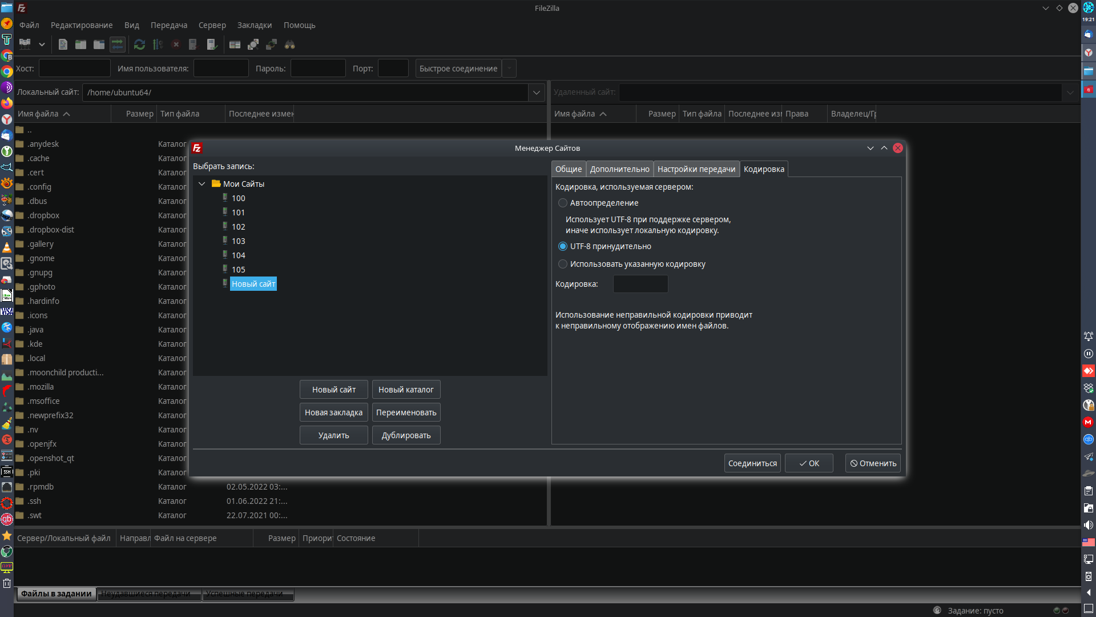Open the Site Manager toolbar icon

pos(25,44)
